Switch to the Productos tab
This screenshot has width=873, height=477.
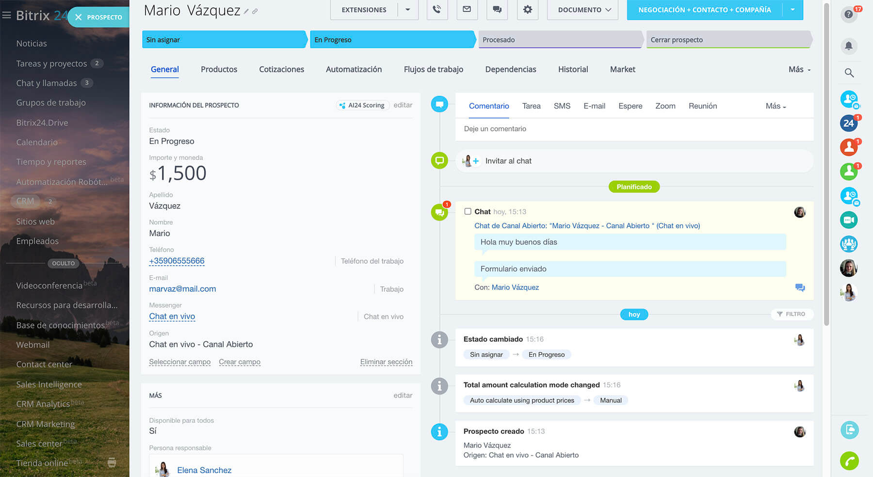[219, 69]
